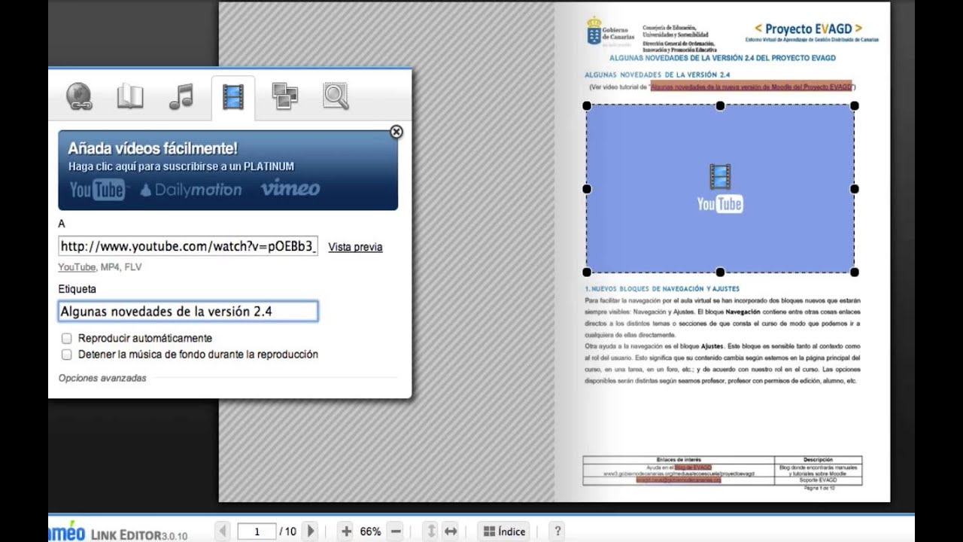Click '1. NUEVOS BLOQUES DE NAVEGACIÓN Y AJUSTES' heading
The height and width of the screenshot is (542, 963).
[662, 288]
